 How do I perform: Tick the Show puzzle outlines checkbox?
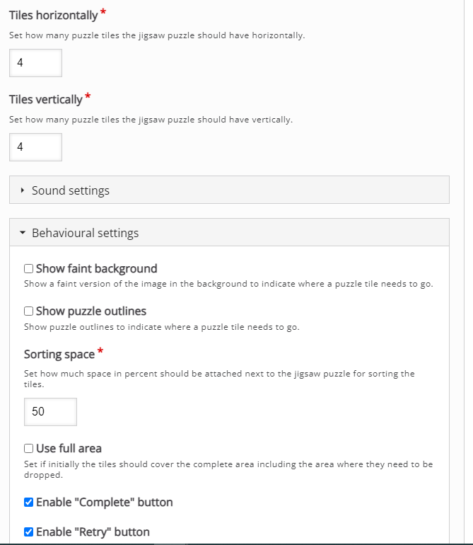pyautogui.click(x=29, y=311)
